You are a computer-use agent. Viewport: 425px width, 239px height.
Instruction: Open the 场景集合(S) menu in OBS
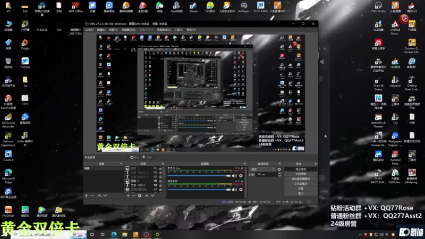(x=164, y=30)
